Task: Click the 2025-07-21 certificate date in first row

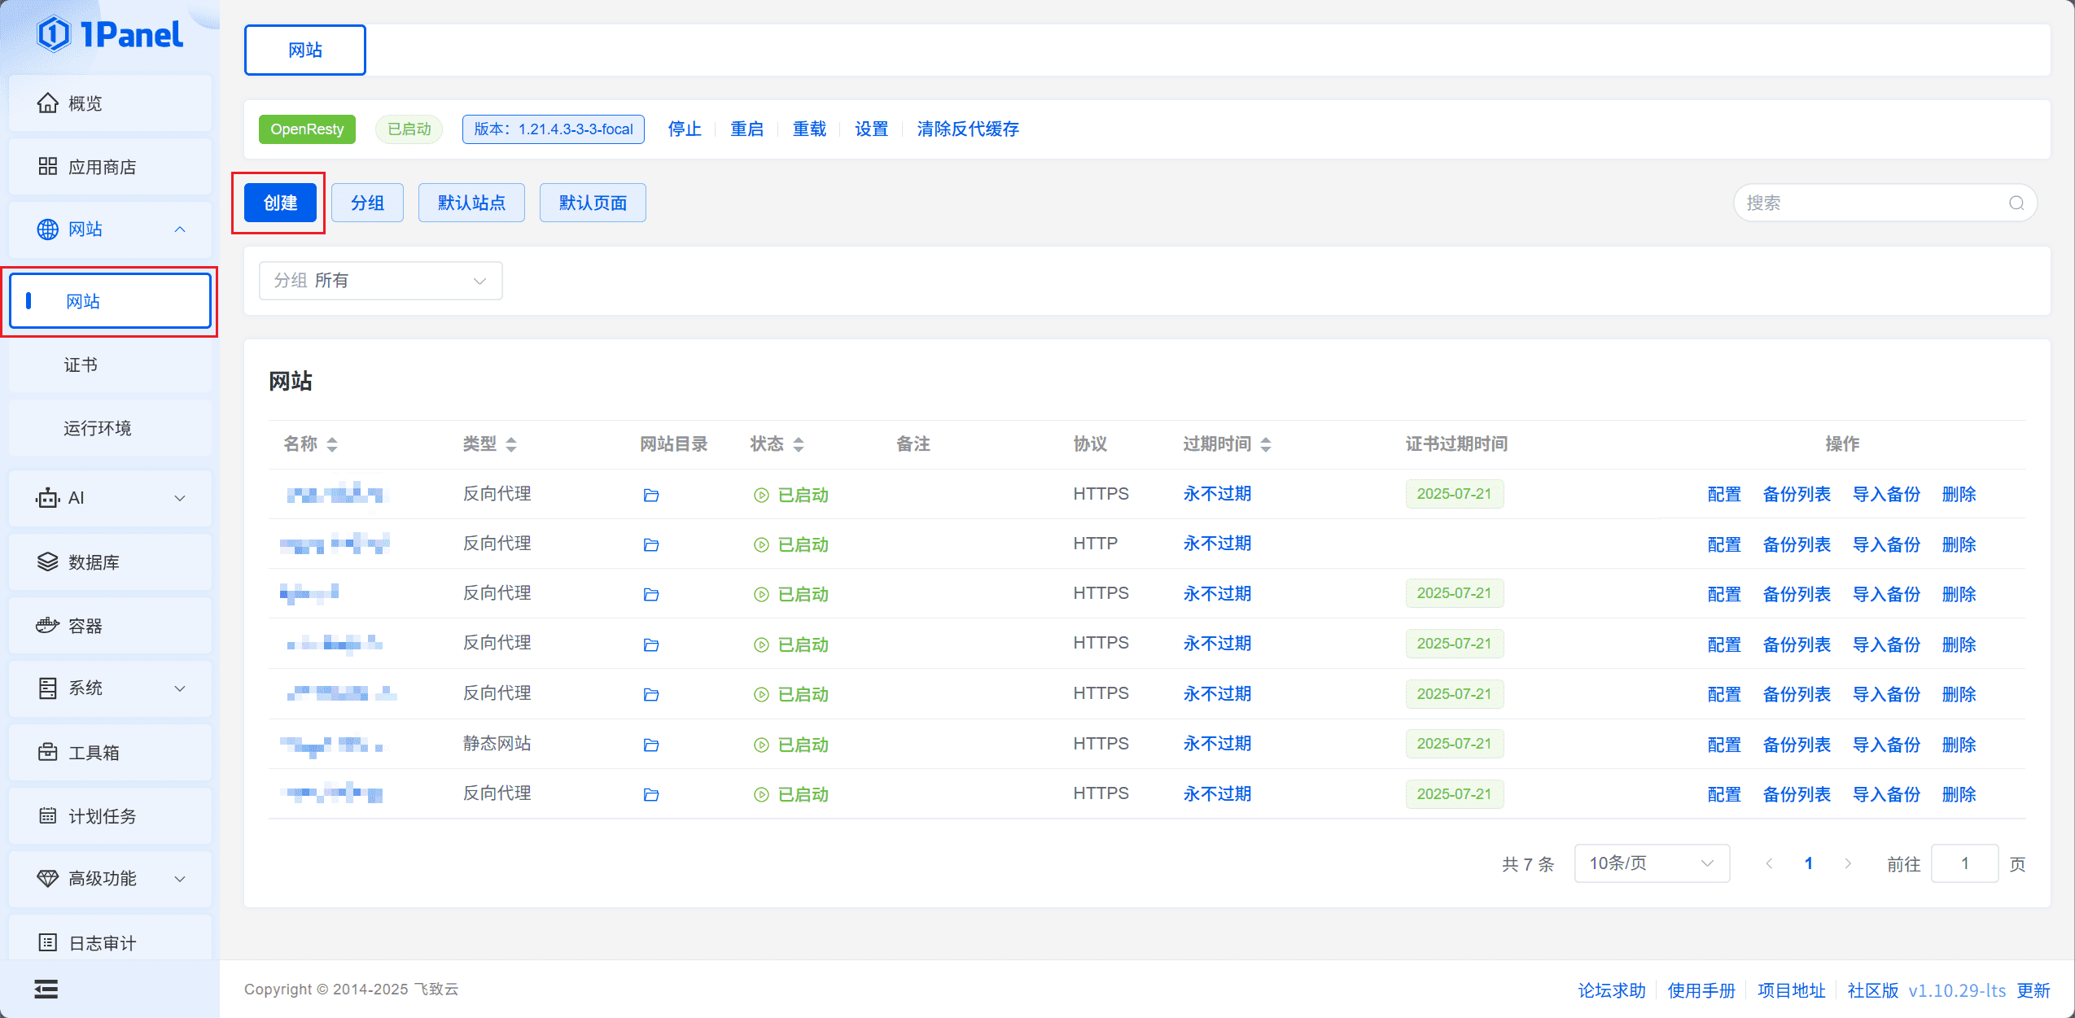Action: coord(1454,494)
